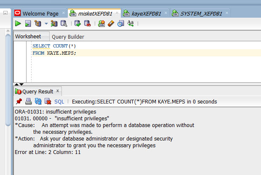Select the Query Result tab
The width and height of the screenshot is (261, 175).
[x=37, y=91]
